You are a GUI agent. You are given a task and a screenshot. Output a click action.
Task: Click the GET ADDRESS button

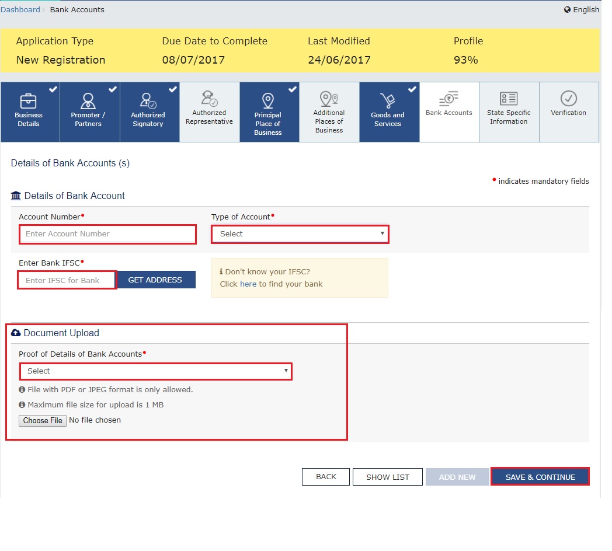(x=156, y=280)
